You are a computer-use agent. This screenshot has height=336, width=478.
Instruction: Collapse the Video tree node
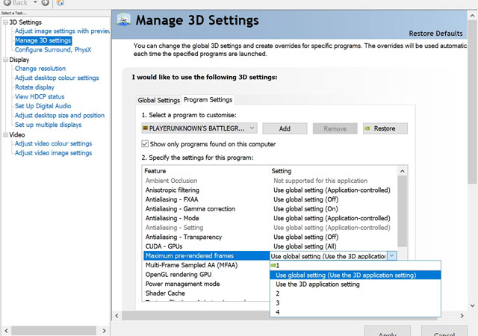4,134
